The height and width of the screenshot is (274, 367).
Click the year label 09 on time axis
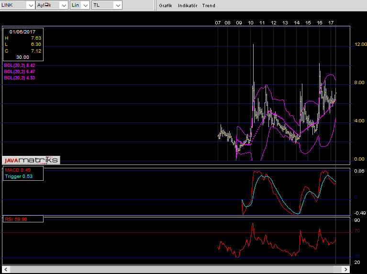(239, 22)
